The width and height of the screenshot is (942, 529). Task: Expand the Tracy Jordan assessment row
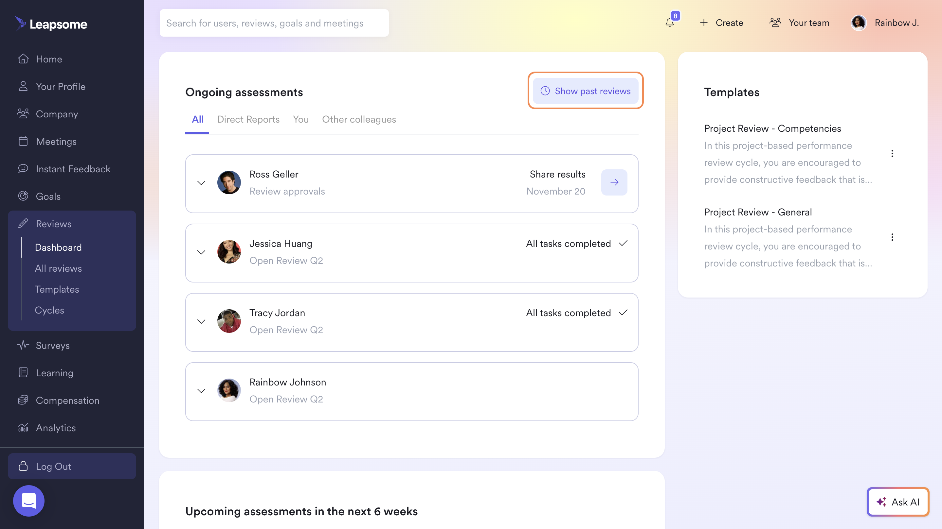coord(201,321)
